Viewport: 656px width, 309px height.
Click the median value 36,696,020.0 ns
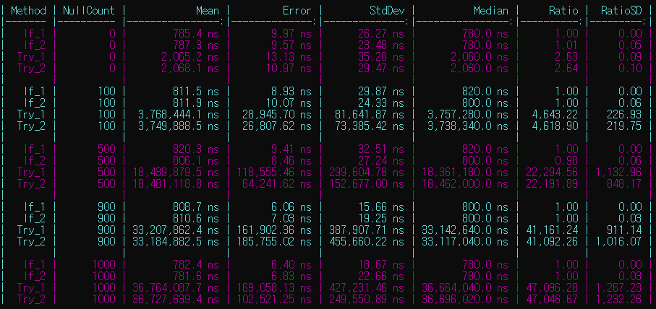[x=465, y=299]
